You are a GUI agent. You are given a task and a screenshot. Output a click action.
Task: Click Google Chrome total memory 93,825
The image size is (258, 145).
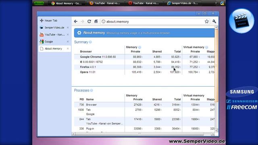pos(175,57)
